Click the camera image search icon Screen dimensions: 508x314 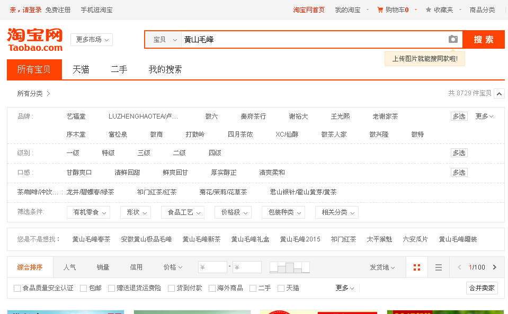coord(453,39)
